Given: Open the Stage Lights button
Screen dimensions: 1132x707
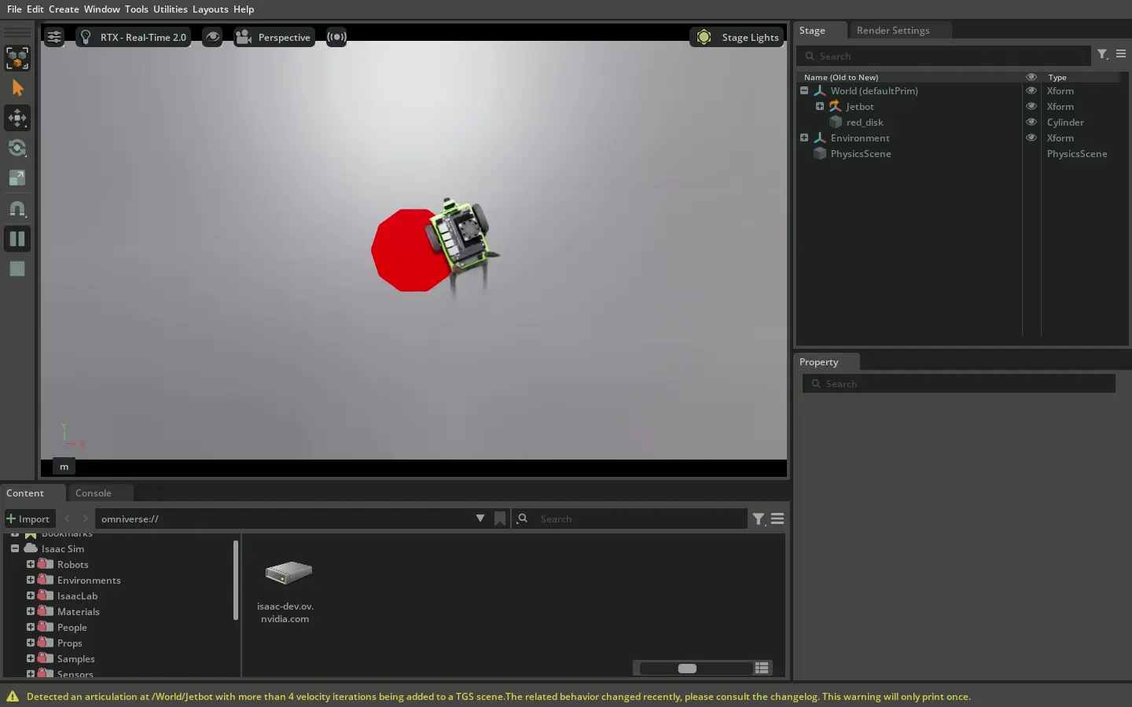Looking at the screenshot, I should click(737, 37).
